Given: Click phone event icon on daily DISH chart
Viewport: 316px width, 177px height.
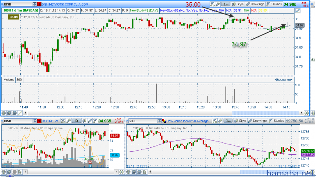Looking at the screenshot, I should (90, 162).
